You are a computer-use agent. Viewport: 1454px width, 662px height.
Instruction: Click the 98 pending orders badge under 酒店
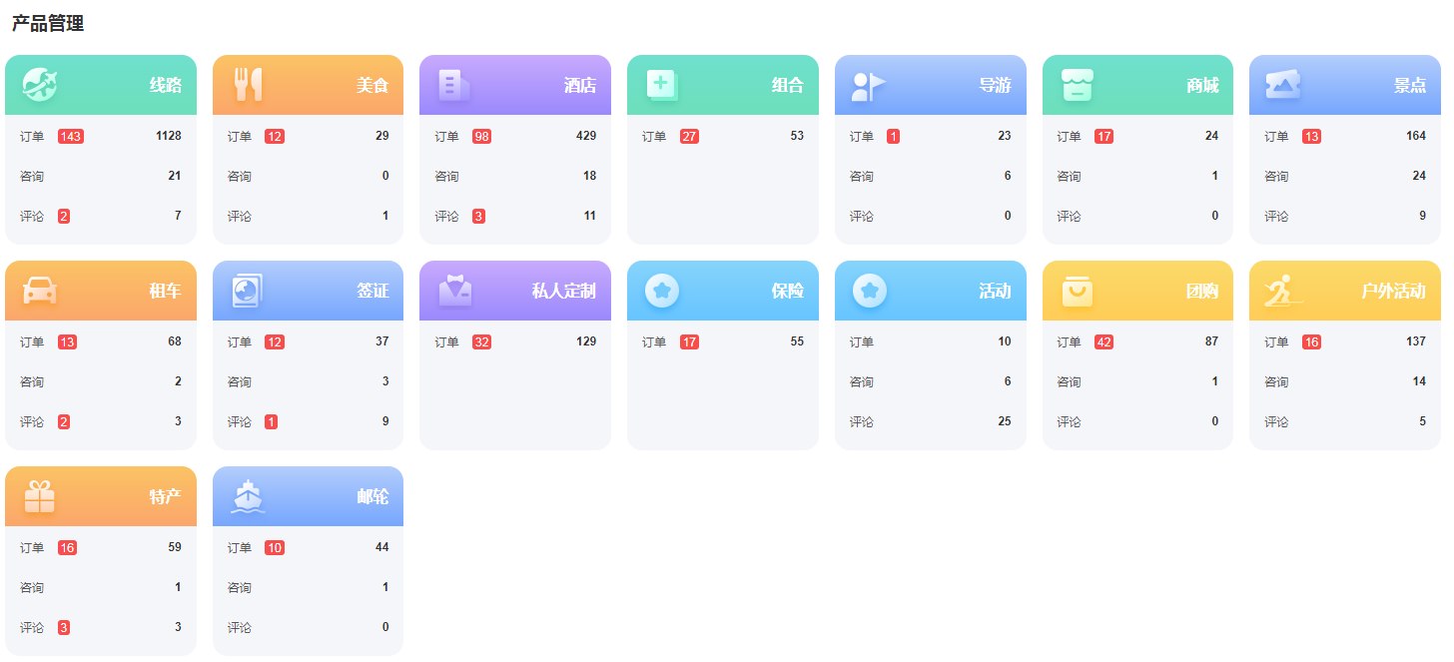[x=481, y=137]
